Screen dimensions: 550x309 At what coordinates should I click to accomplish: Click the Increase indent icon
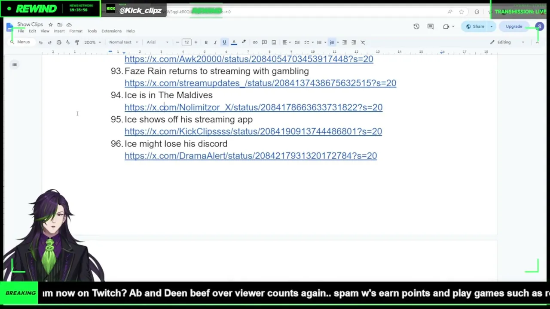[x=354, y=42]
